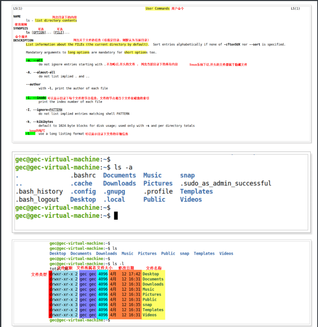The width and height of the screenshot is (318, 327).
Task: Click ".bashrc" in the ls -a output
Action: [83, 175]
